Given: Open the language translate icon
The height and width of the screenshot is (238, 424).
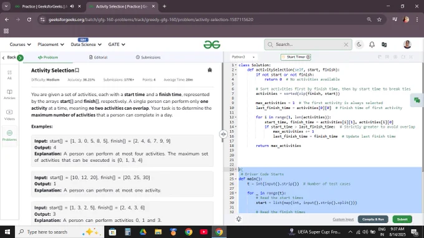Looking at the screenshot, I should 384,45.
